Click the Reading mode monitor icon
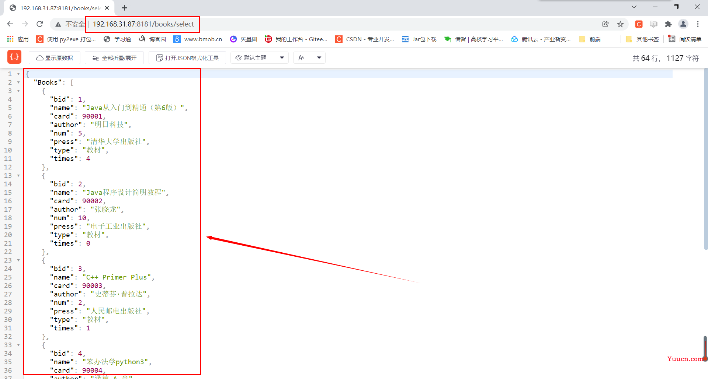Viewport: 708px width, 379px height. [653, 24]
